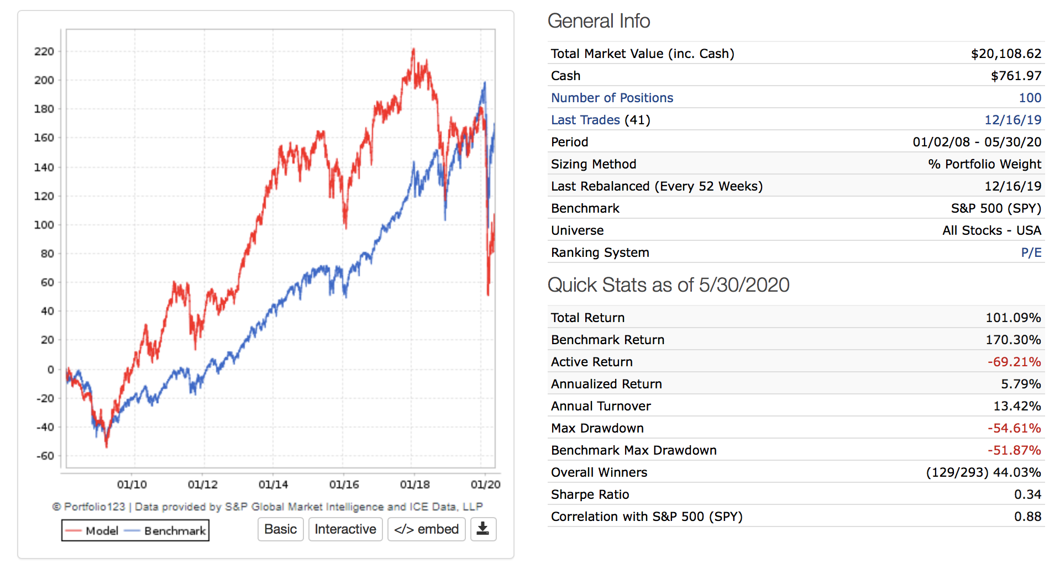The image size is (1060, 569).
Task: Click the last trades date 12/16/19
Action: pos(1012,120)
